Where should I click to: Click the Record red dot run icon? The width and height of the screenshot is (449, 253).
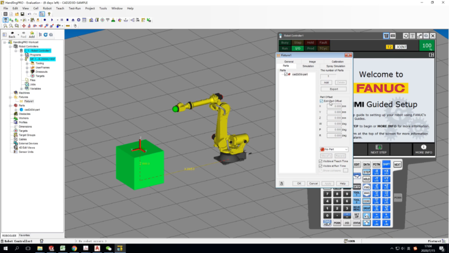point(44,20)
